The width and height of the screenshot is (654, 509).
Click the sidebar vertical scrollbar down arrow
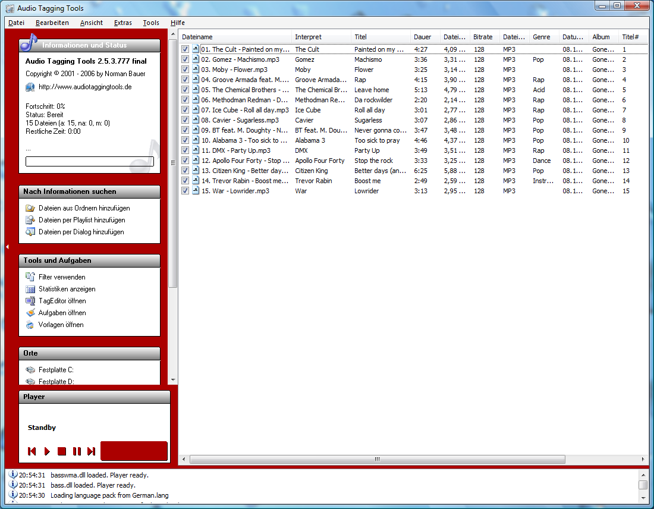173,380
